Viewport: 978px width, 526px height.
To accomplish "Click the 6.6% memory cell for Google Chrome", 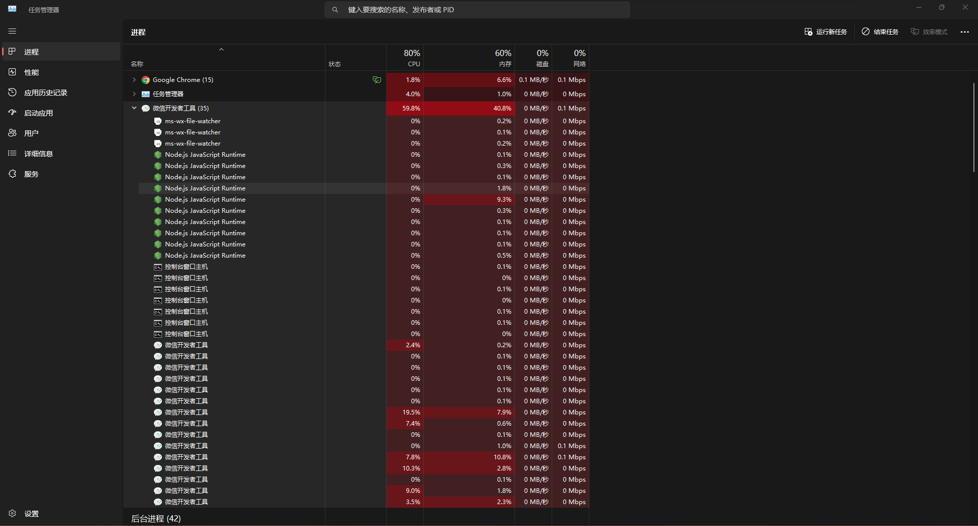I will 469,80.
